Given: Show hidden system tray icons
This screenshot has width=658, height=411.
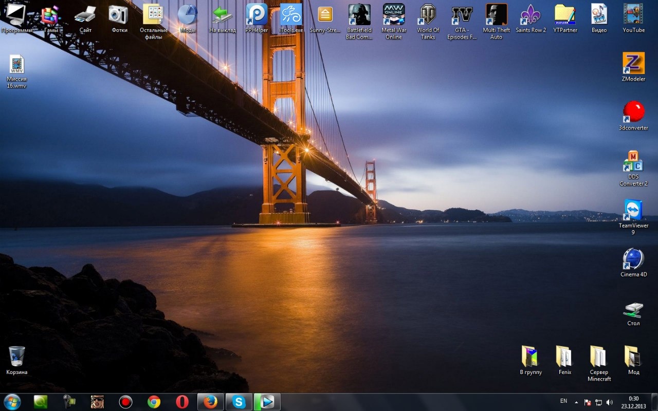Looking at the screenshot, I should [x=576, y=402].
